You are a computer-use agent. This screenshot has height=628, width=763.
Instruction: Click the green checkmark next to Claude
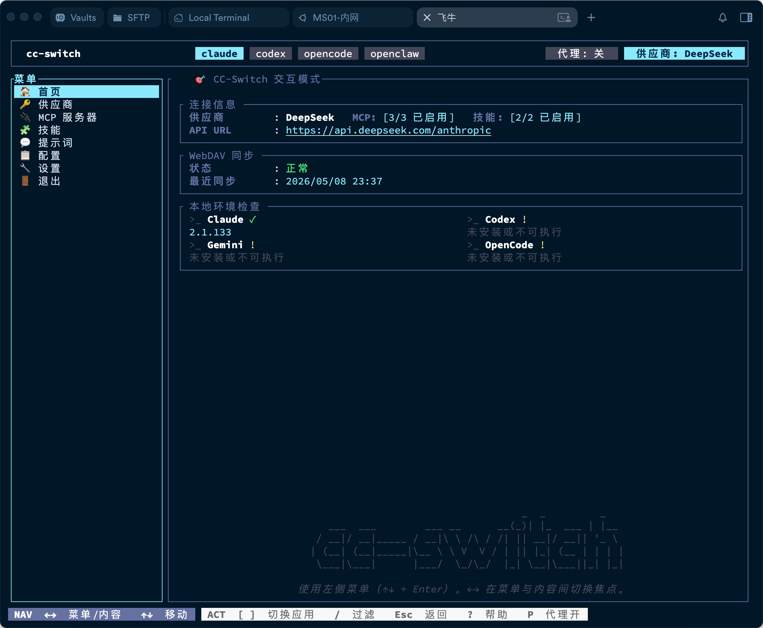(253, 220)
